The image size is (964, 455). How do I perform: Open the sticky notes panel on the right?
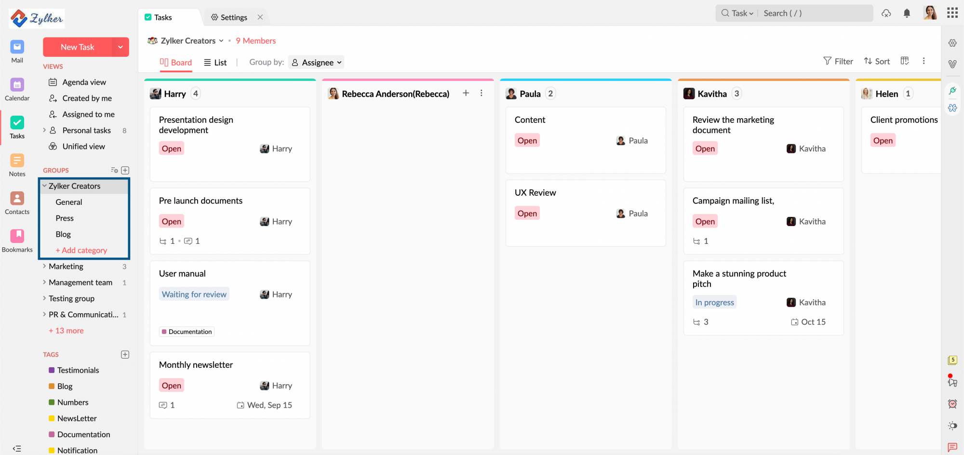point(953,360)
